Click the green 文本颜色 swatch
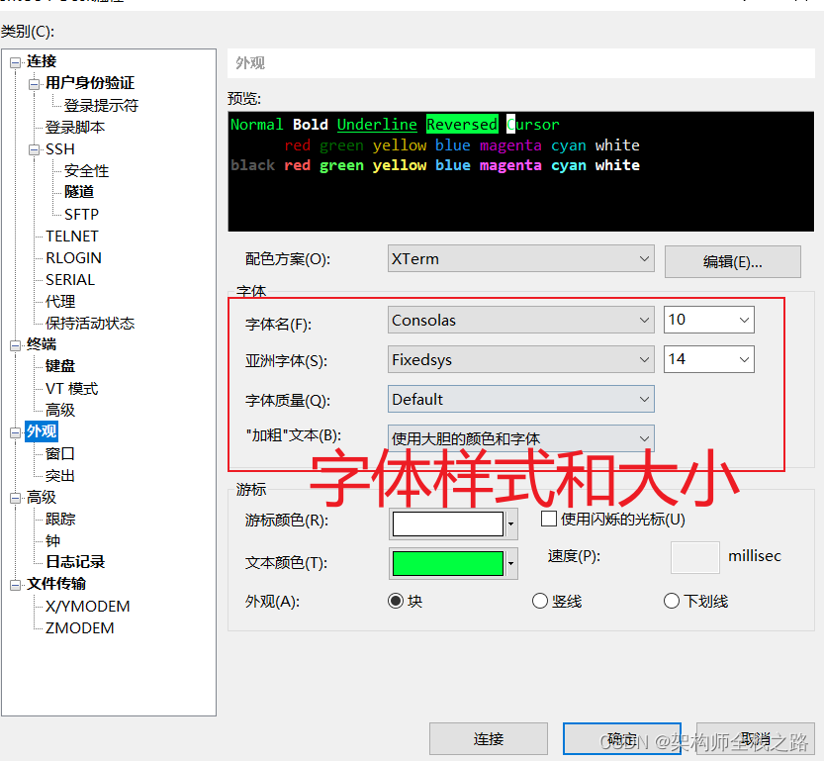 click(x=448, y=563)
